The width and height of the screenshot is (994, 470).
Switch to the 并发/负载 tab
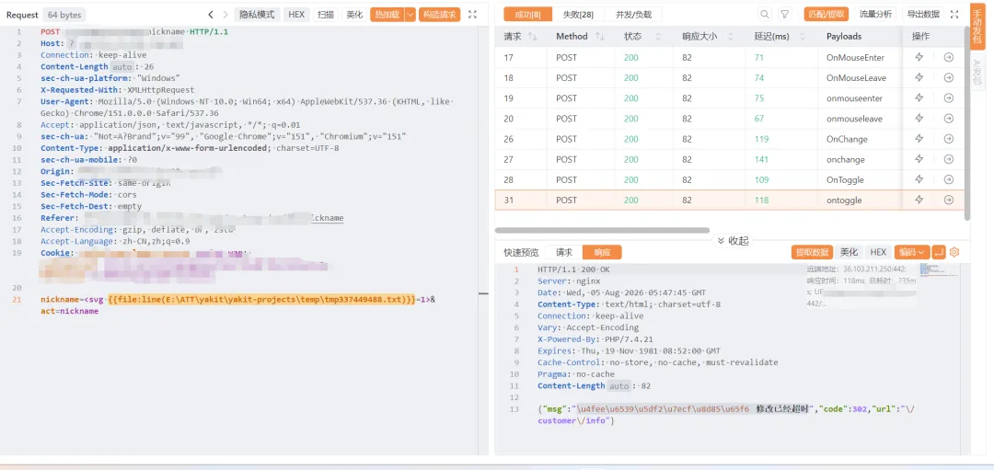click(633, 15)
